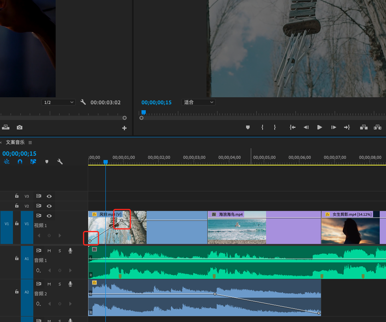Click the Lift button in Program monitor

click(364, 127)
